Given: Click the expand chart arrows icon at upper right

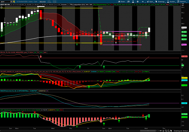Looking at the screenshot, I should click(x=183, y=5).
